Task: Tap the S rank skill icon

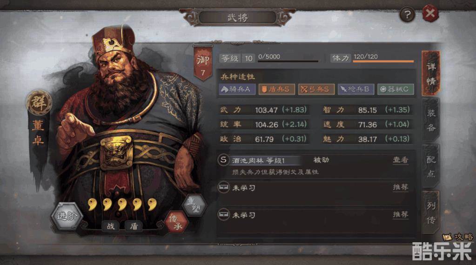Action: pyautogui.click(x=223, y=160)
